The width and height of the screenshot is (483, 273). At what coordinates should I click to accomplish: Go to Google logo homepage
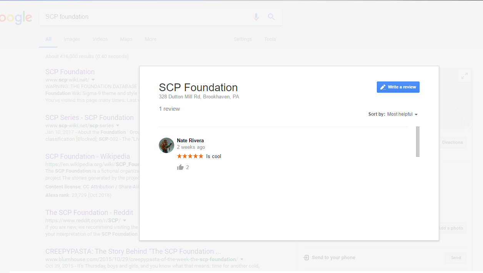tap(16, 18)
